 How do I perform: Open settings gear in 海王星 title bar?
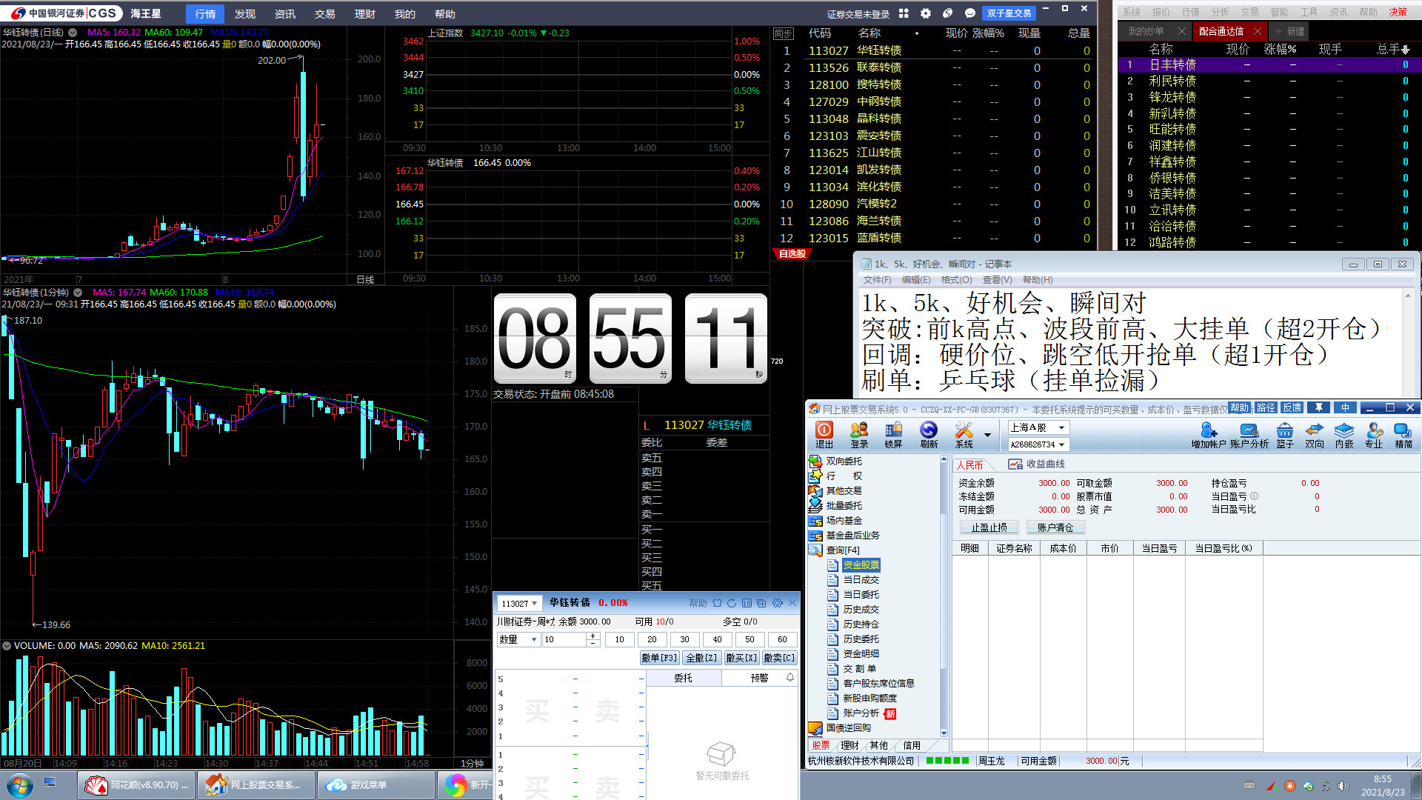pyautogui.click(x=926, y=13)
